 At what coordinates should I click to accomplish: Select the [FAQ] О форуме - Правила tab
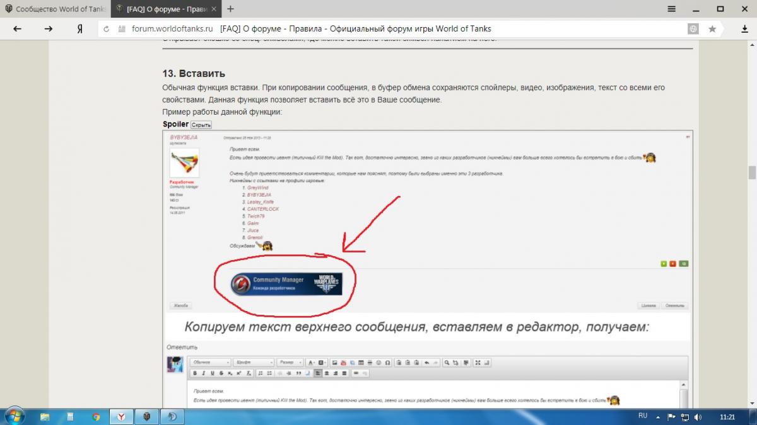coord(167,9)
